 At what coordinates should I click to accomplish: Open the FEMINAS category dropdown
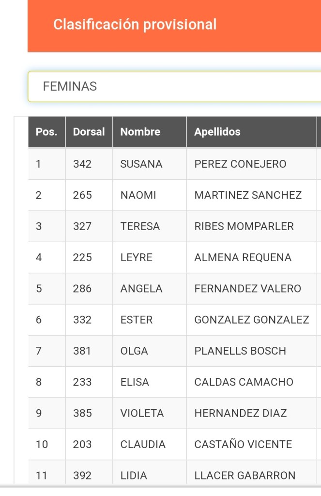point(174,87)
